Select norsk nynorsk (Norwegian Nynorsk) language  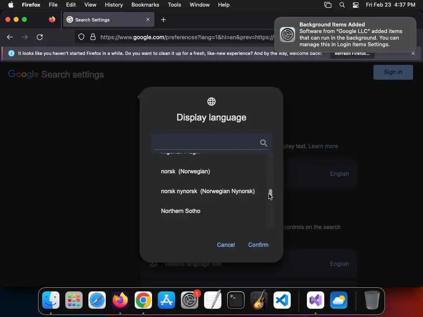[208, 191]
